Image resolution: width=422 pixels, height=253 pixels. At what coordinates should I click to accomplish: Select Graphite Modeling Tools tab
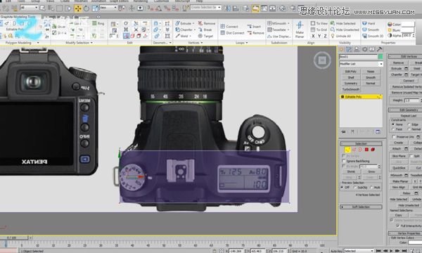18,17
